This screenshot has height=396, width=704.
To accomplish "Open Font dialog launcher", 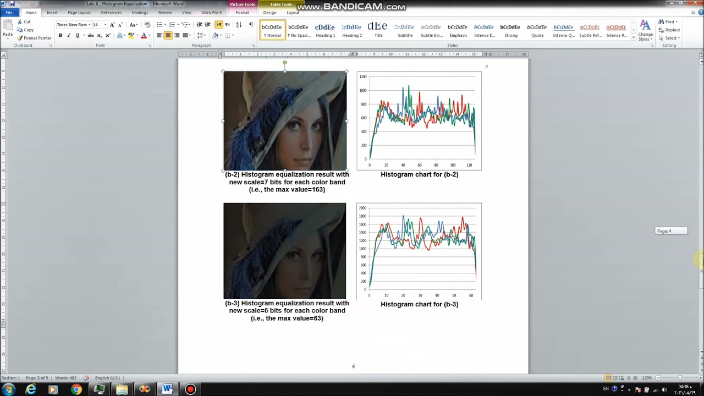I will [150, 46].
